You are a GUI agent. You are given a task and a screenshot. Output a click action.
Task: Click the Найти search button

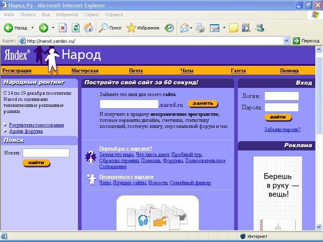(36, 163)
